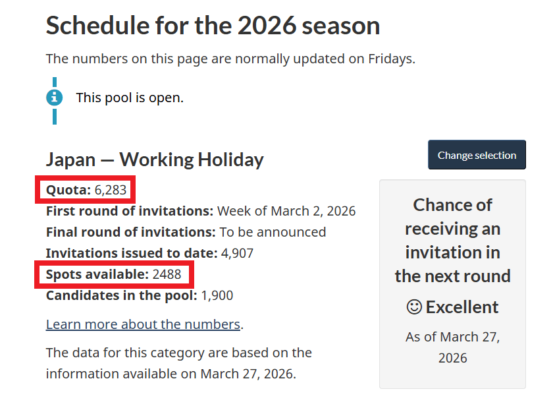Click the Spots available label

click(97, 274)
